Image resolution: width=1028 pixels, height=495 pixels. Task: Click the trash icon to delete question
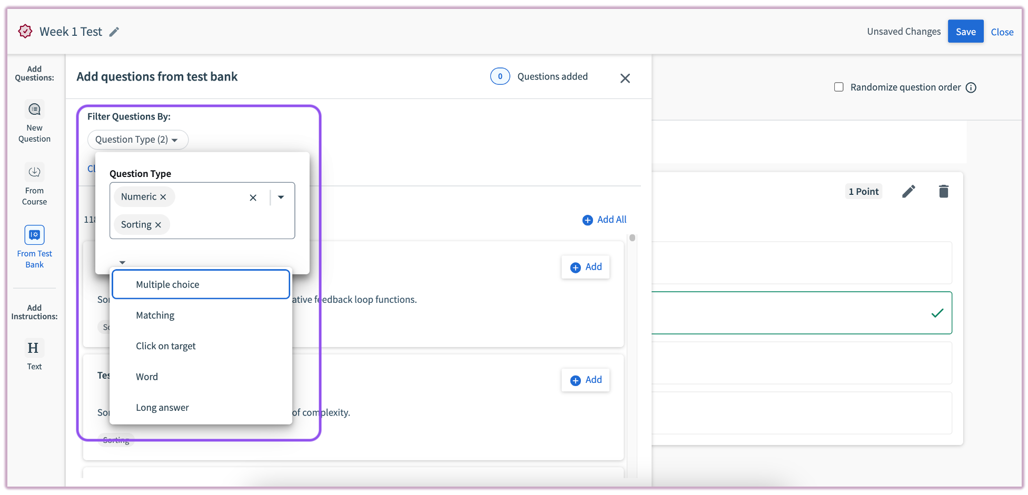[943, 192]
